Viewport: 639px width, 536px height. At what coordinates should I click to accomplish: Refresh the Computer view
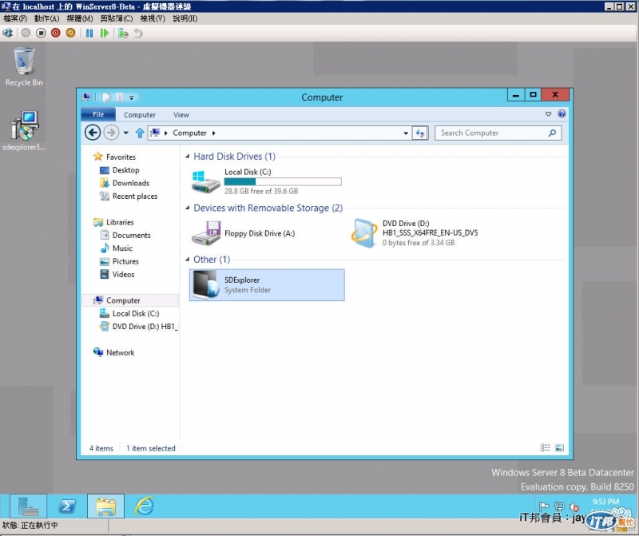[420, 133]
